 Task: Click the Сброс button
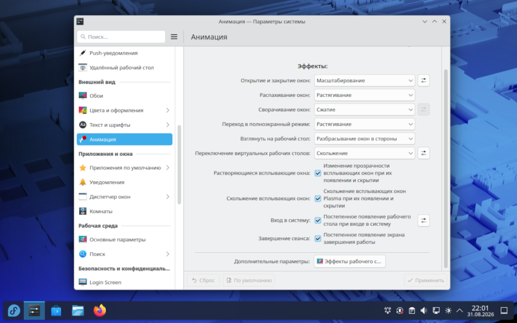tap(203, 280)
